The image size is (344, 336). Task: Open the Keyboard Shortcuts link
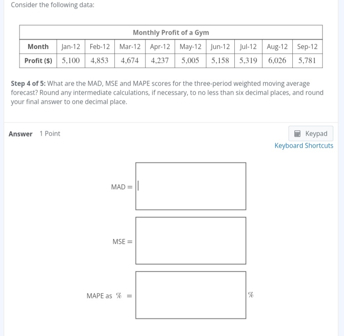303,145
